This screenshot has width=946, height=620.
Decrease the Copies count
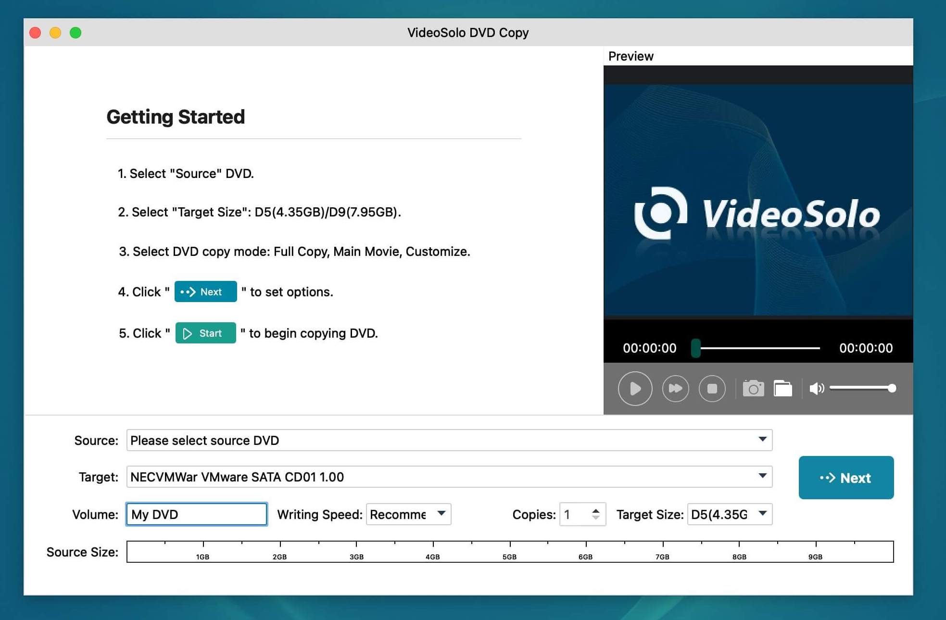pyautogui.click(x=595, y=518)
